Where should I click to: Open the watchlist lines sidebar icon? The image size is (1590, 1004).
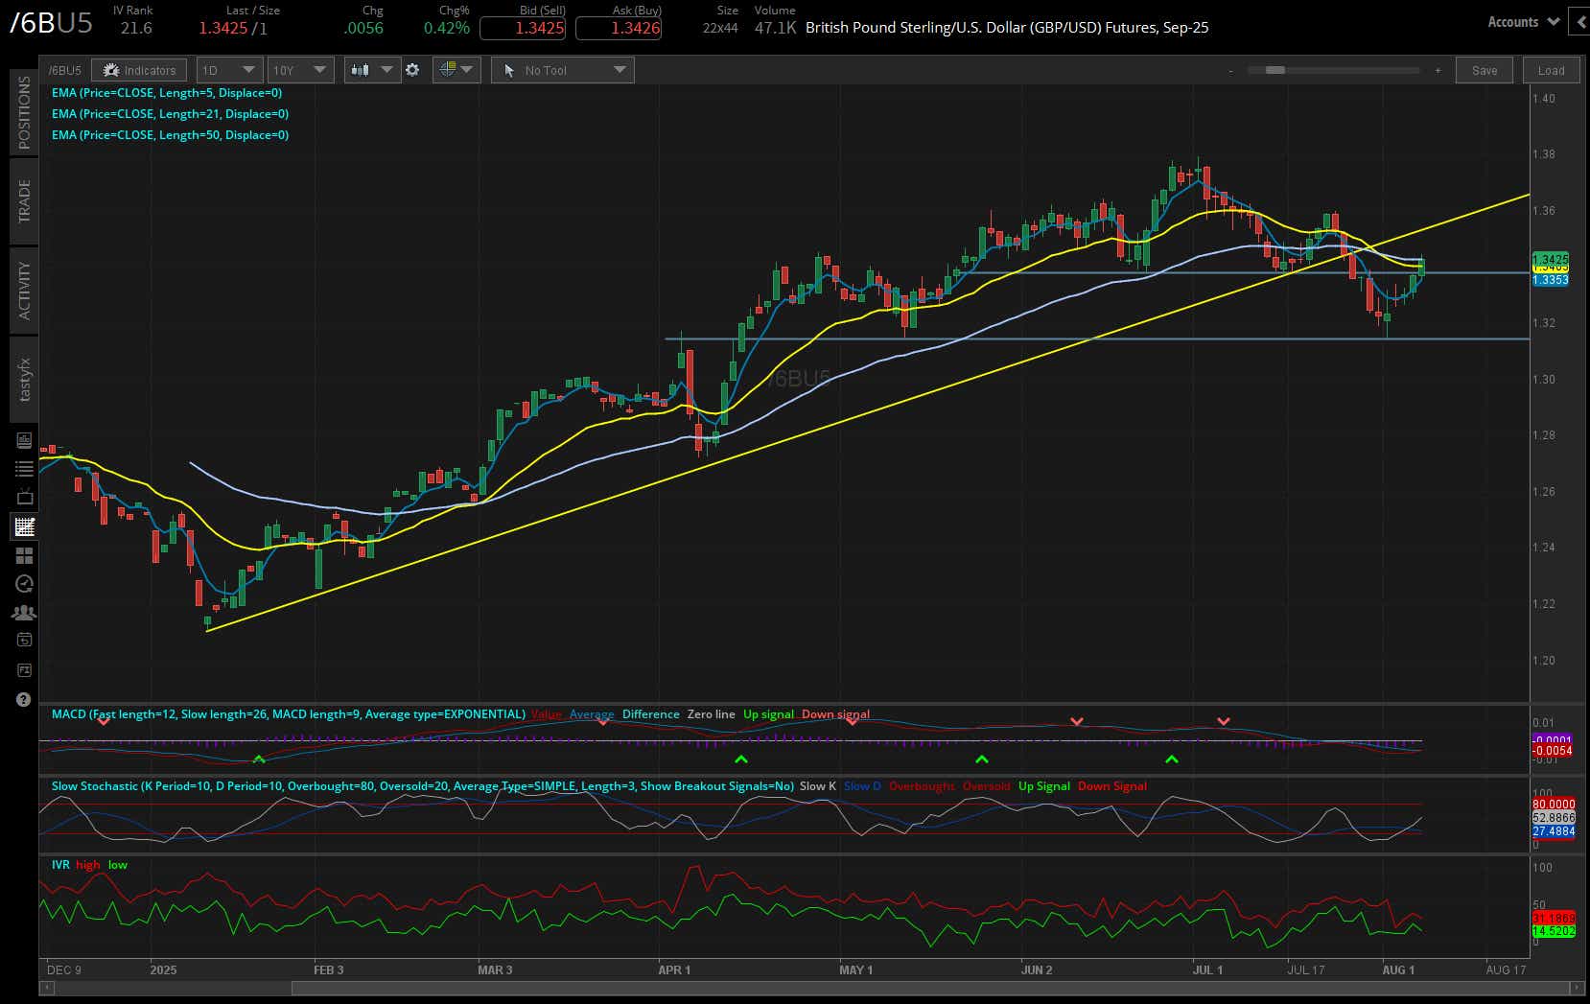pos(24,469)
